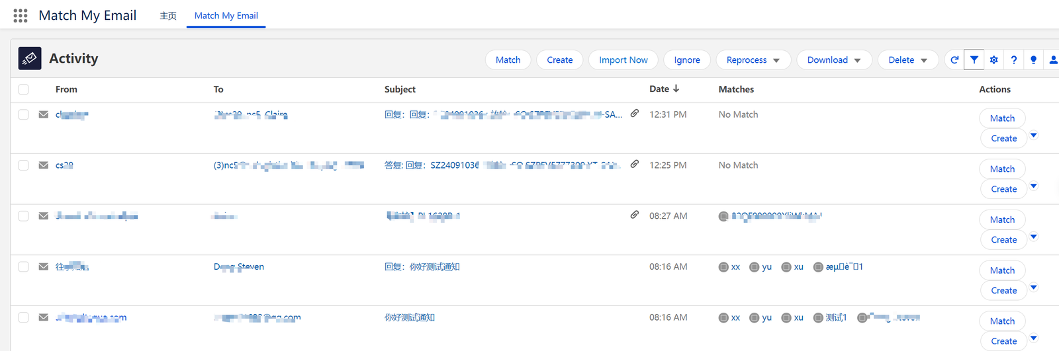Image resolution: width=1059 pixels, height=351 pixels.
Task: Click envelope icon in 12:31 PM row
Action: coord(44,114)
